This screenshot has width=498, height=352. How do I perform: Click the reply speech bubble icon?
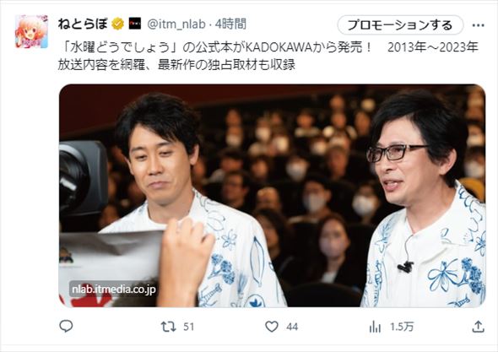pos(66,327)
